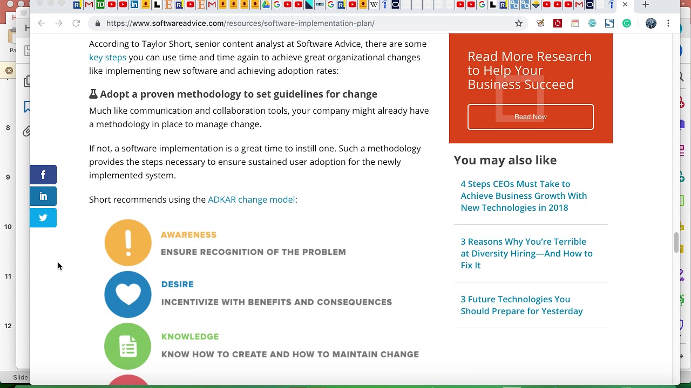Click the DESIRE label text

(x=177, y=285)
